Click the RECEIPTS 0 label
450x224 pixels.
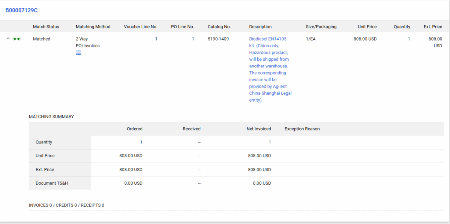[92, 205]
